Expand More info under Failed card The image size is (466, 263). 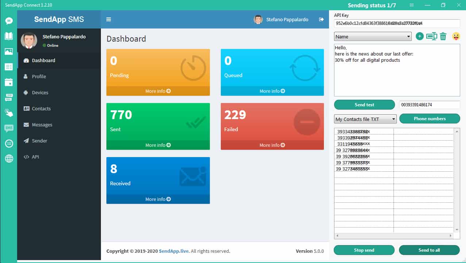[272, 145]
